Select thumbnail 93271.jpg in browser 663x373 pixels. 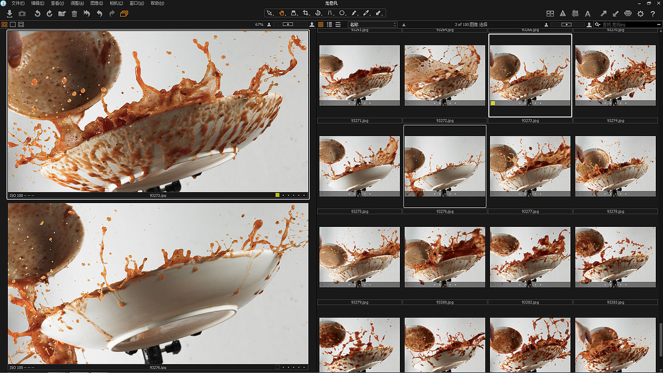tap(359, 75)
